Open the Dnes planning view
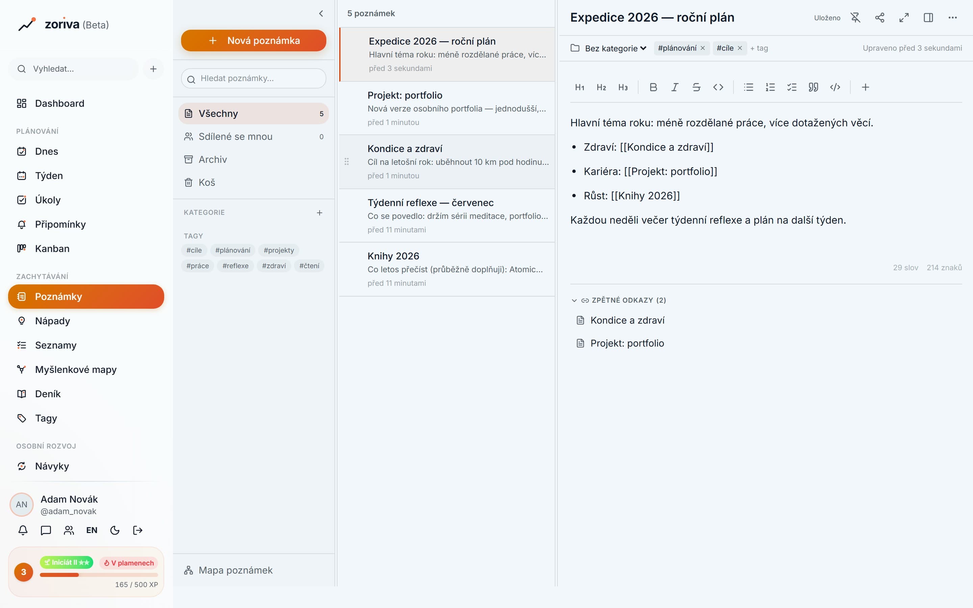 click(x=86, y=152)
